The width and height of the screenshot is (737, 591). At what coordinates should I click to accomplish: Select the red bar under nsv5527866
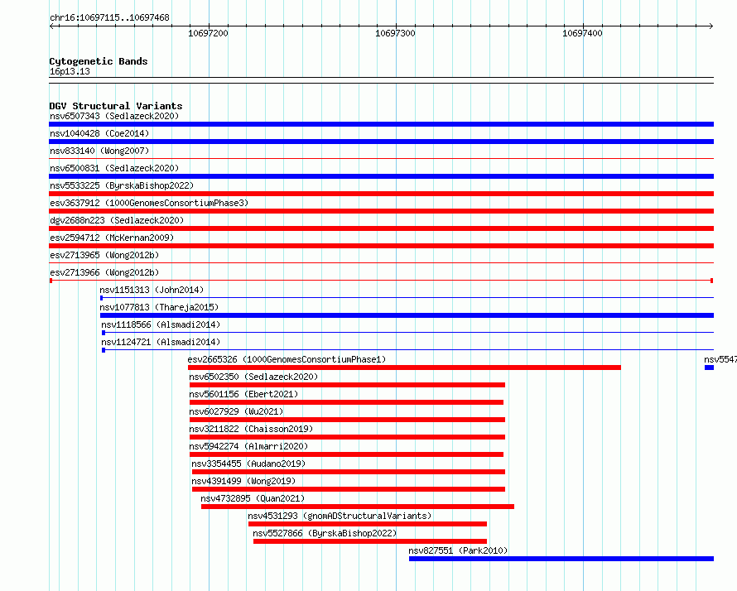[x=370, y=541]
